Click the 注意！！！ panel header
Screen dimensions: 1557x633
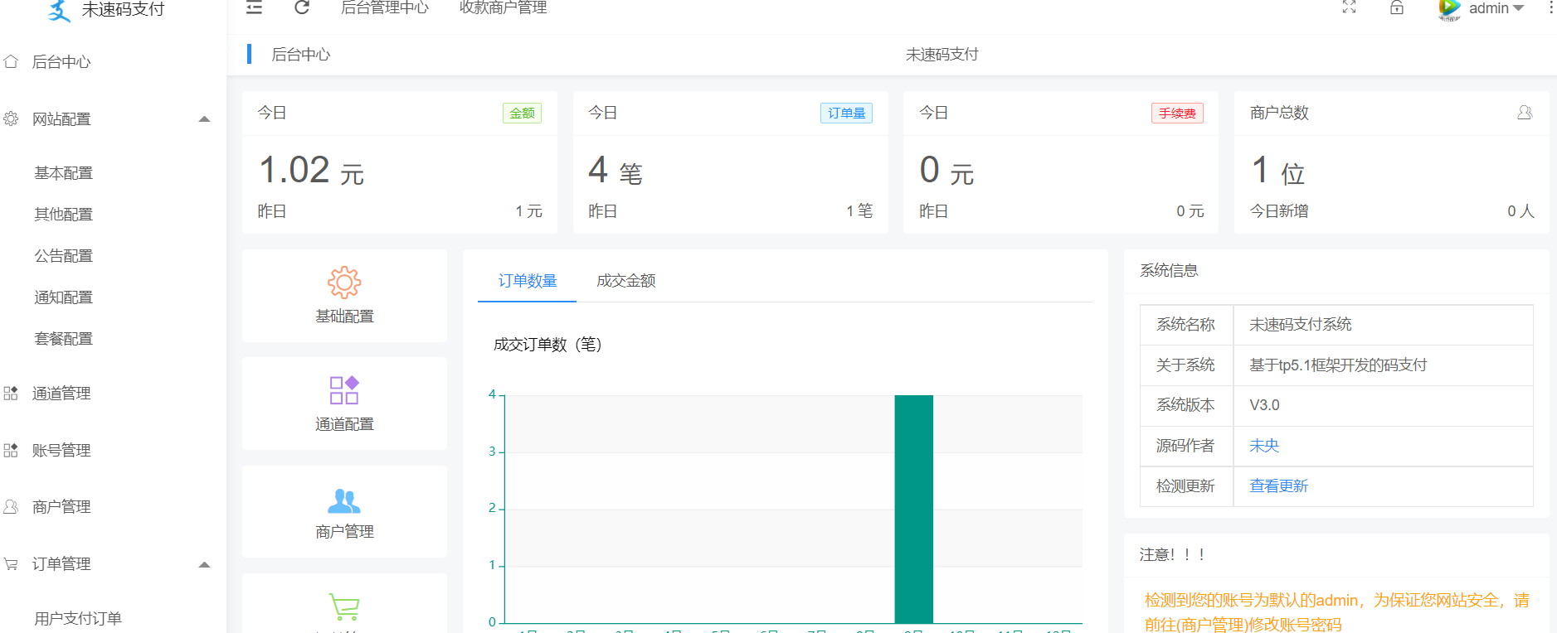[x=1173, y=555]
